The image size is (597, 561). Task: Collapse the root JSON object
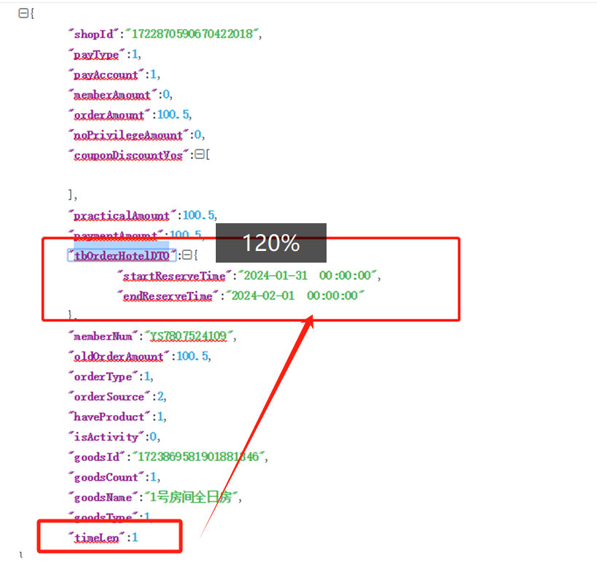[23, 14]
